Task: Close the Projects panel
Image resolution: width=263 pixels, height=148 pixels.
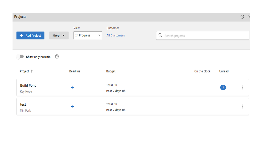Action: tap(249, 17)
